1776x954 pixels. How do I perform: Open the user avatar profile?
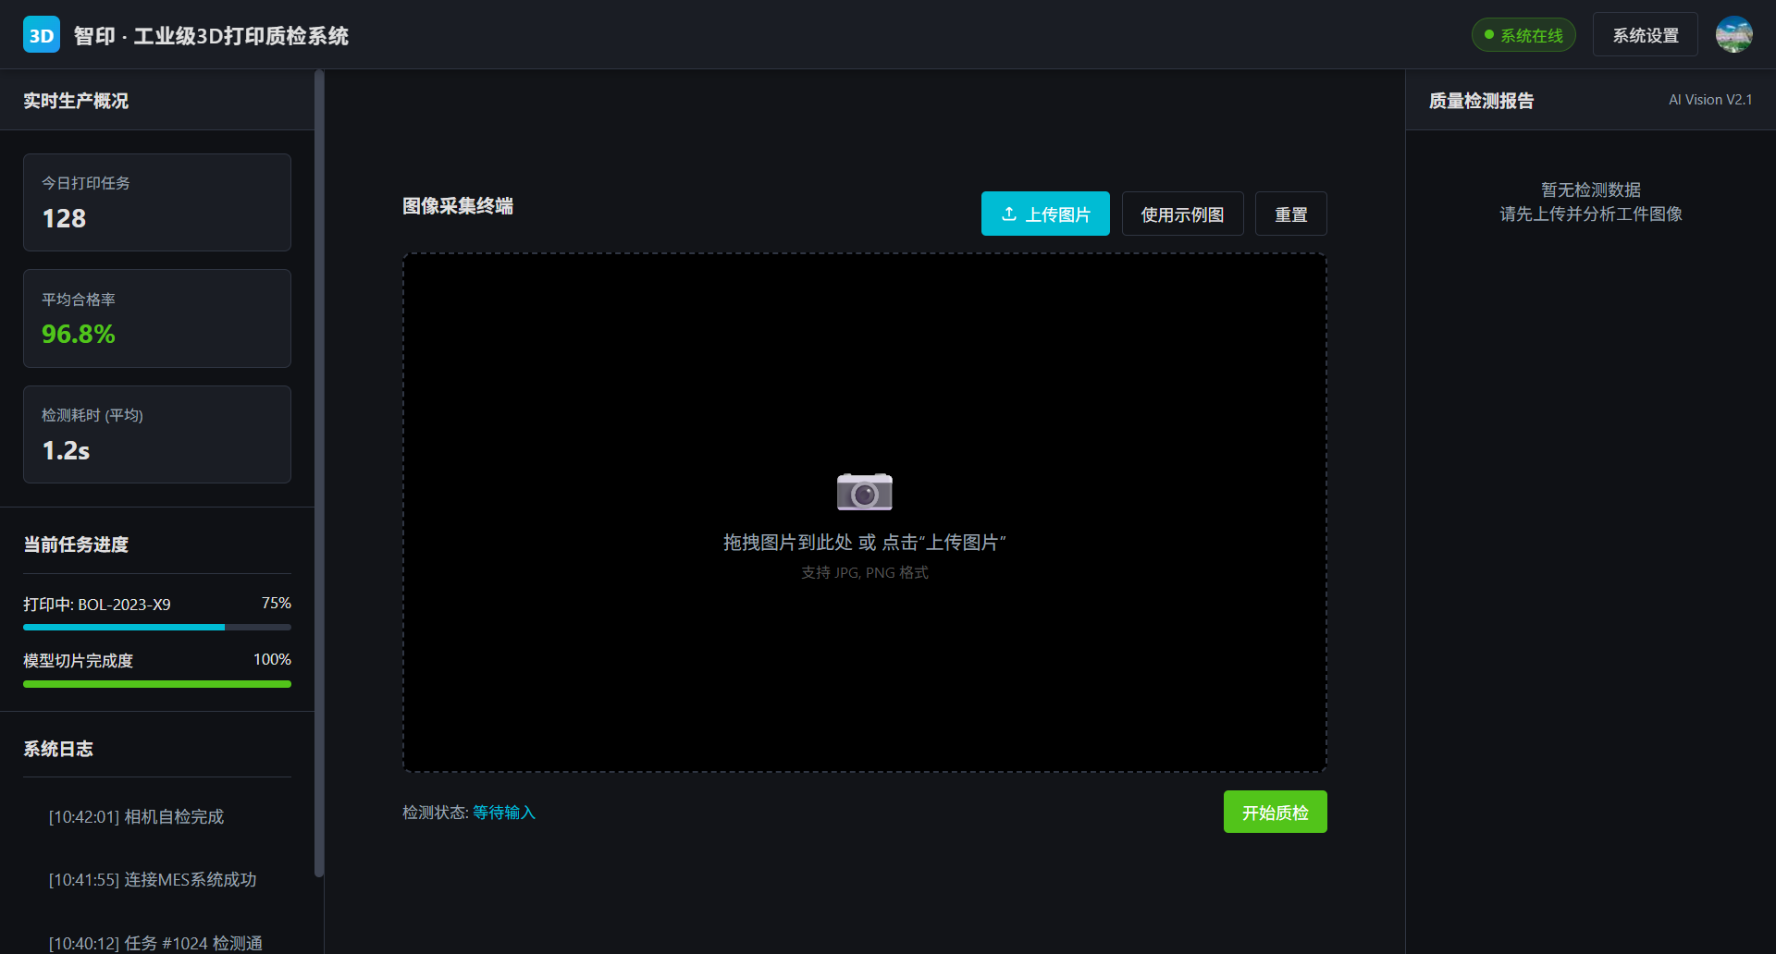click(x=1733, y=35)
